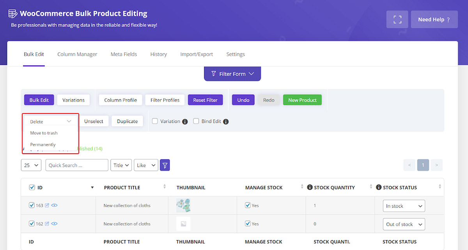
Task: Click the funnel filter icon beside Like
Action: (x=165, y=165)
